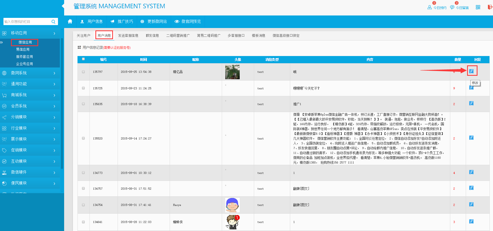Viewport: 493px width, 231px height.
Task: Click the edit reply icon for message 135635
Action: [471, 103]
